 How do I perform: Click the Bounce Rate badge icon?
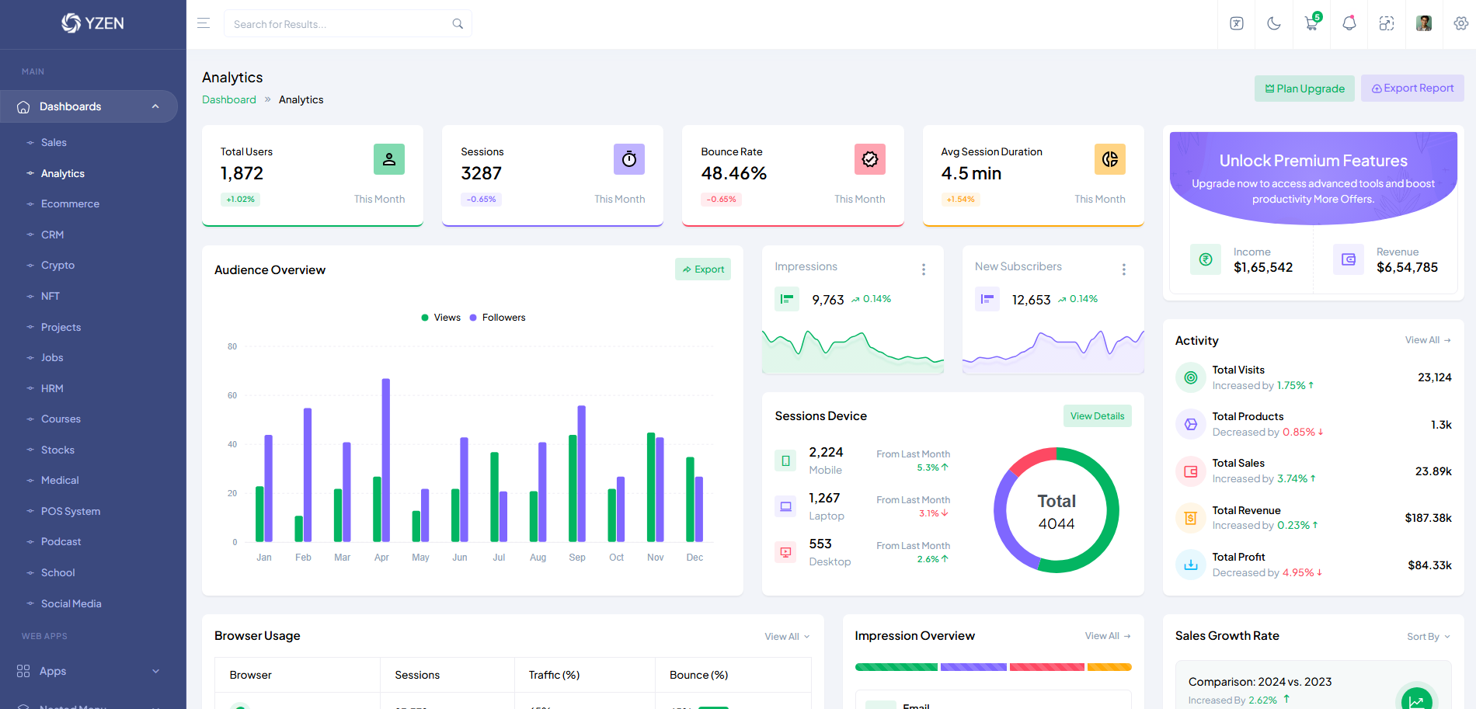click(870, 159)
